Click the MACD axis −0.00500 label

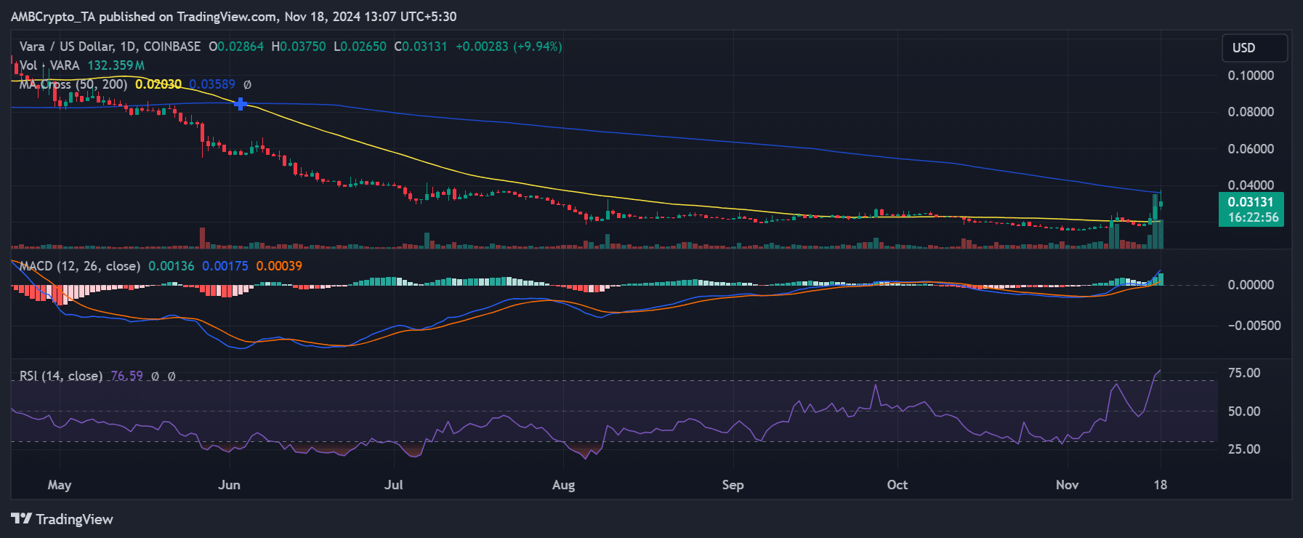tap(1254, 326)
